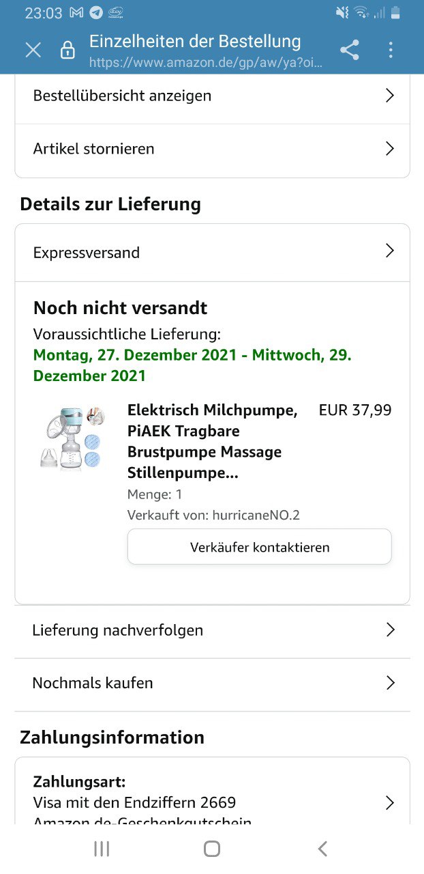424x874 pixels.
Task: Tap the battery icon in status bar
Action: click(x=395, y=13)
